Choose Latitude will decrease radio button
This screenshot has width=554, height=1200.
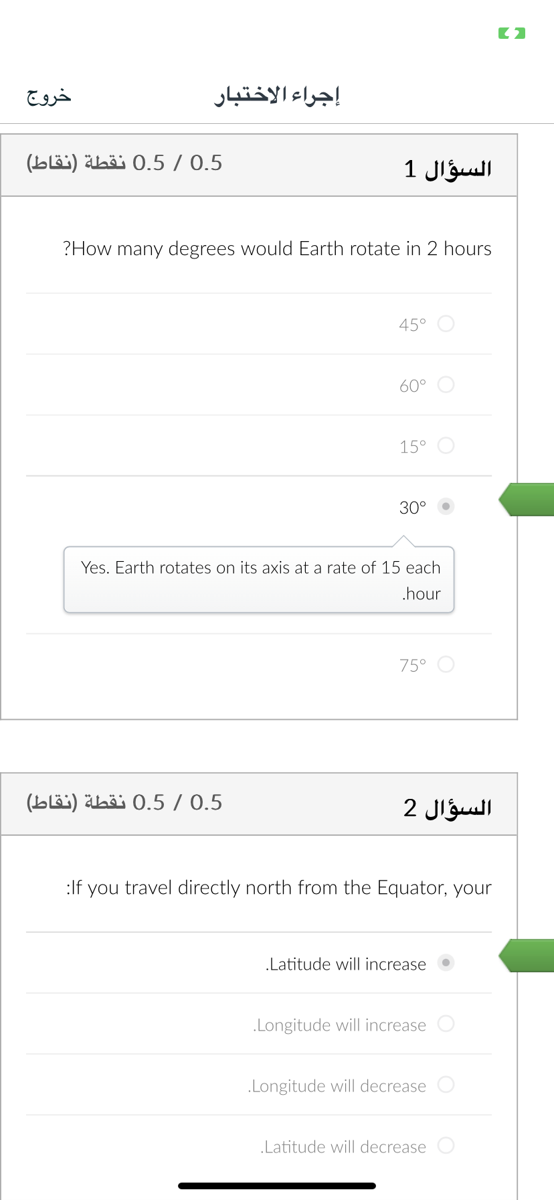(446, 1146)
